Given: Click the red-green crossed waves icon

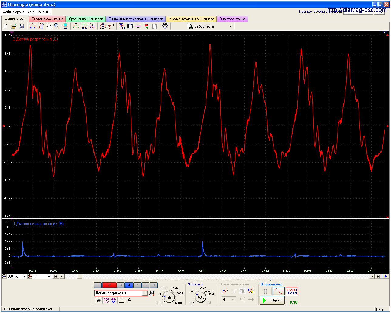Looking at the screenshot, I should (x=76, y=26).
